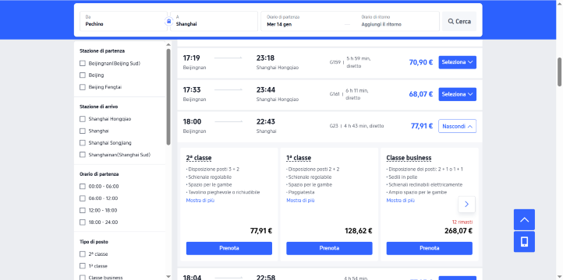Image resolution: width=563 pixels, height=280 pixels.
Task: Enable Shanghai Songjiang arrival filter
Action: (x=82, y=143)
